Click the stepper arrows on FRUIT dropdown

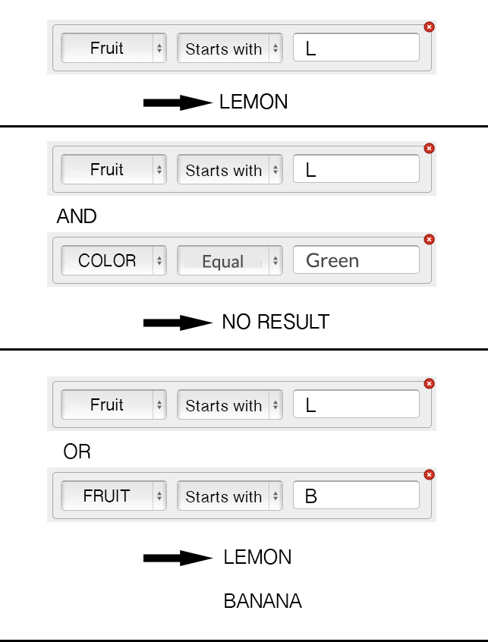[159, 496]
